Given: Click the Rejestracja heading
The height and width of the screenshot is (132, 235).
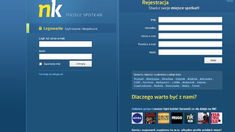Looking at the screenshot, I should [155, 2].
